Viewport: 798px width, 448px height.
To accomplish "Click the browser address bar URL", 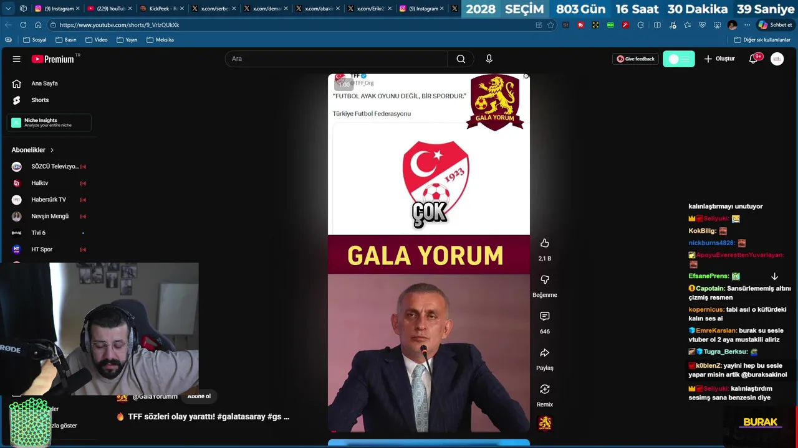I will coord(119,25).
